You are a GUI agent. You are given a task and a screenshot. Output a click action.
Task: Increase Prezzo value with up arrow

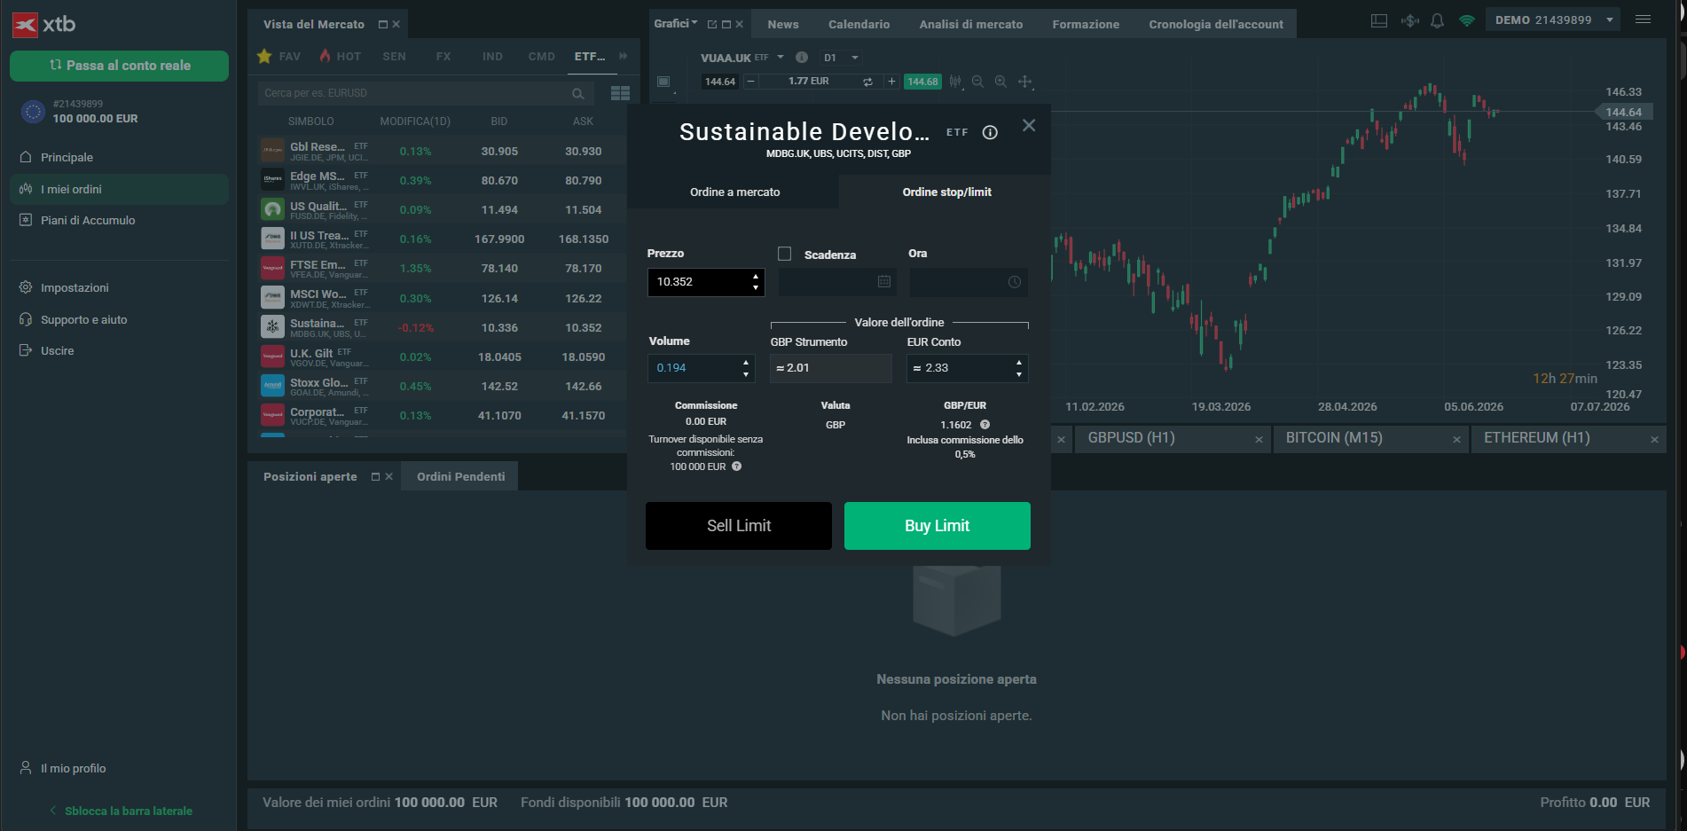pos(756,275)
